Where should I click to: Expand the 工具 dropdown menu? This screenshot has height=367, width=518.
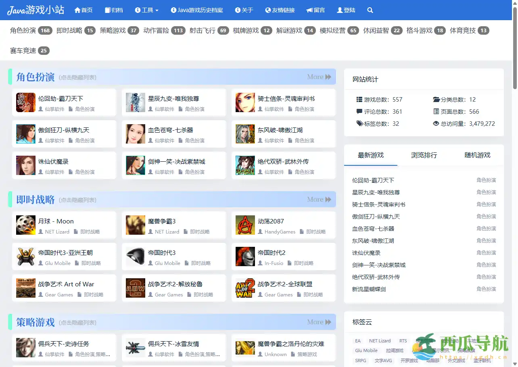(147, 10)
